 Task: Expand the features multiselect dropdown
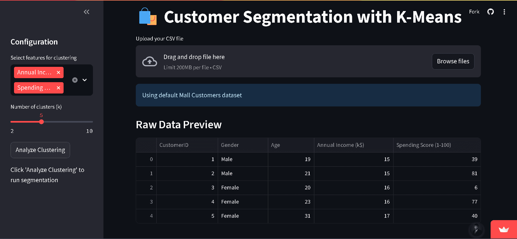tap(85, 80)
